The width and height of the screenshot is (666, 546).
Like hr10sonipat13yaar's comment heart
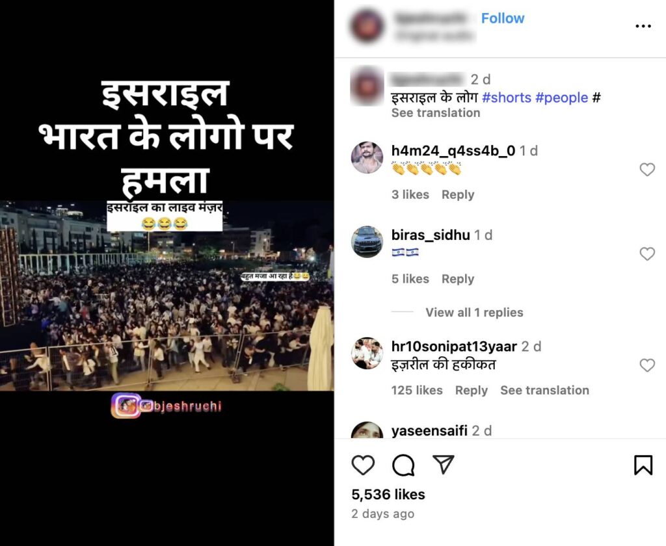point(647,365)
